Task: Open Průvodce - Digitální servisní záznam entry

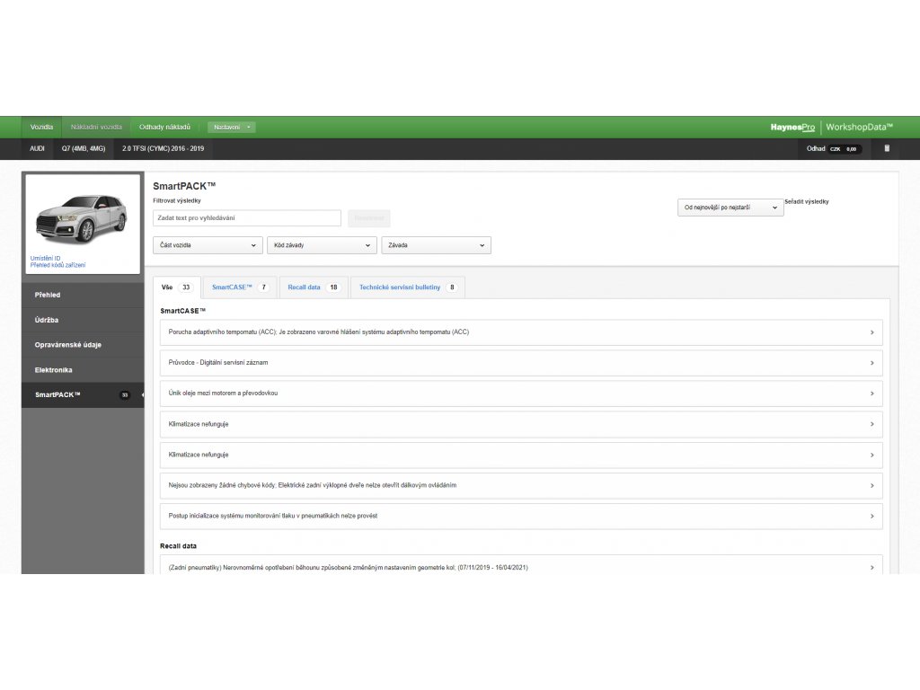Action: pos(521,363)
